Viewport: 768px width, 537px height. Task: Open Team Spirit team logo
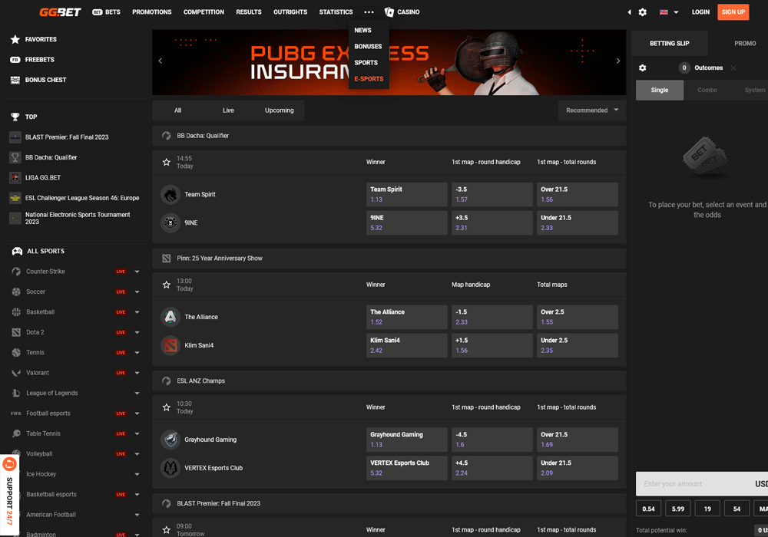pos(170,195)
